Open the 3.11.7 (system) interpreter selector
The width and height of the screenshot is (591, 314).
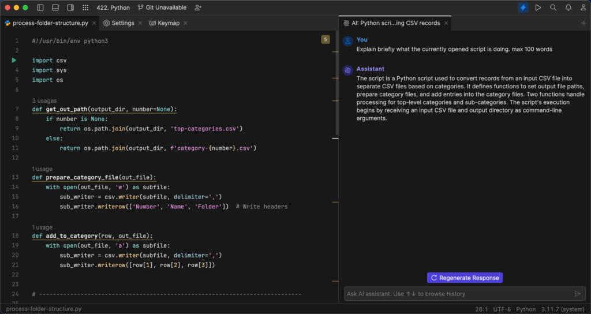[x=564, y=309]
